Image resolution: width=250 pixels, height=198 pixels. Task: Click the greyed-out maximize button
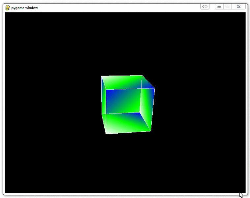click(227, 7)
